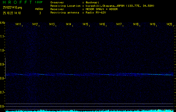This screenshot has height=112, width=176.
Task: Select the 1.0.0f version label
Action: point(39,2)
